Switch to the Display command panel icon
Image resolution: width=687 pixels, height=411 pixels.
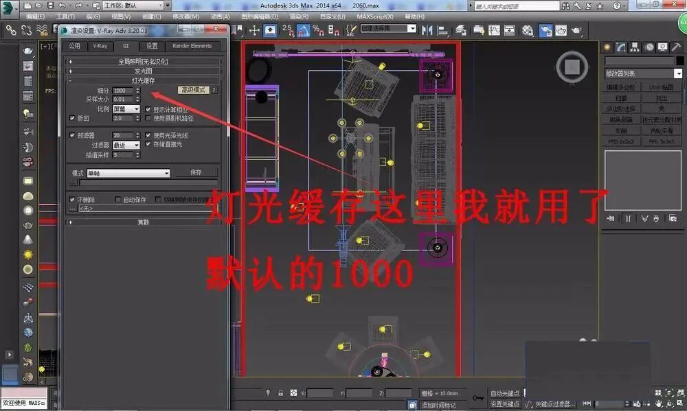pos(662,47)
